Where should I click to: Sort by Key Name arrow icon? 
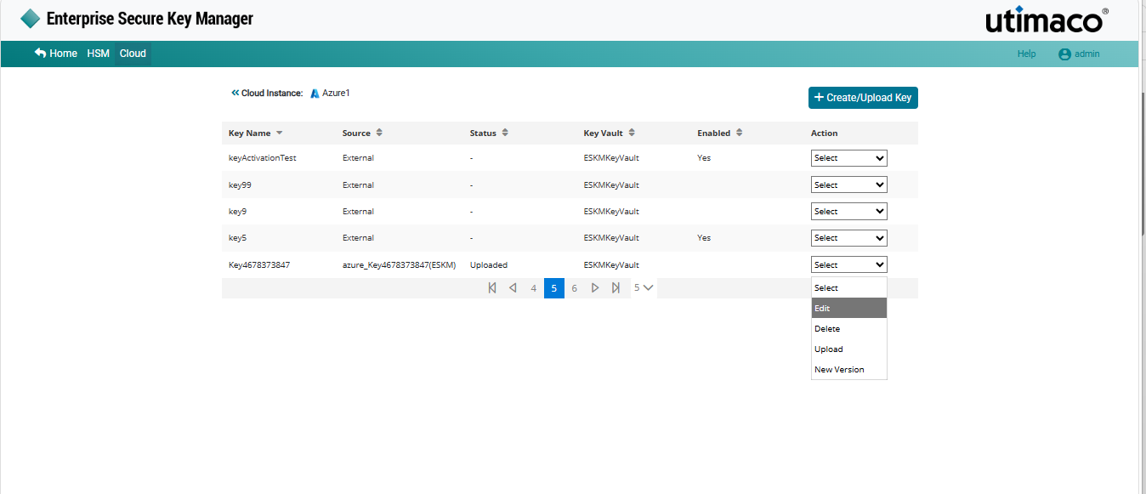[280, 133]
